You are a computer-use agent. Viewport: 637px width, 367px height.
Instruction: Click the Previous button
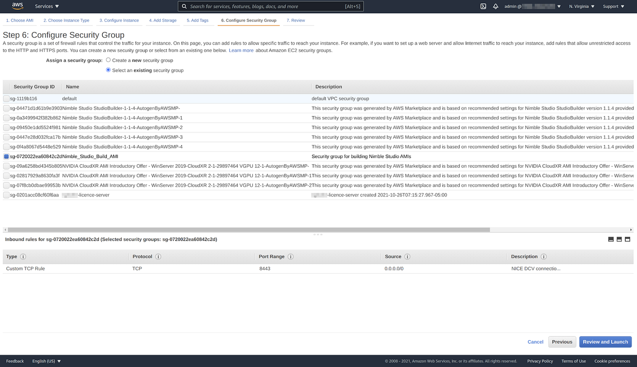coord(562,342)
